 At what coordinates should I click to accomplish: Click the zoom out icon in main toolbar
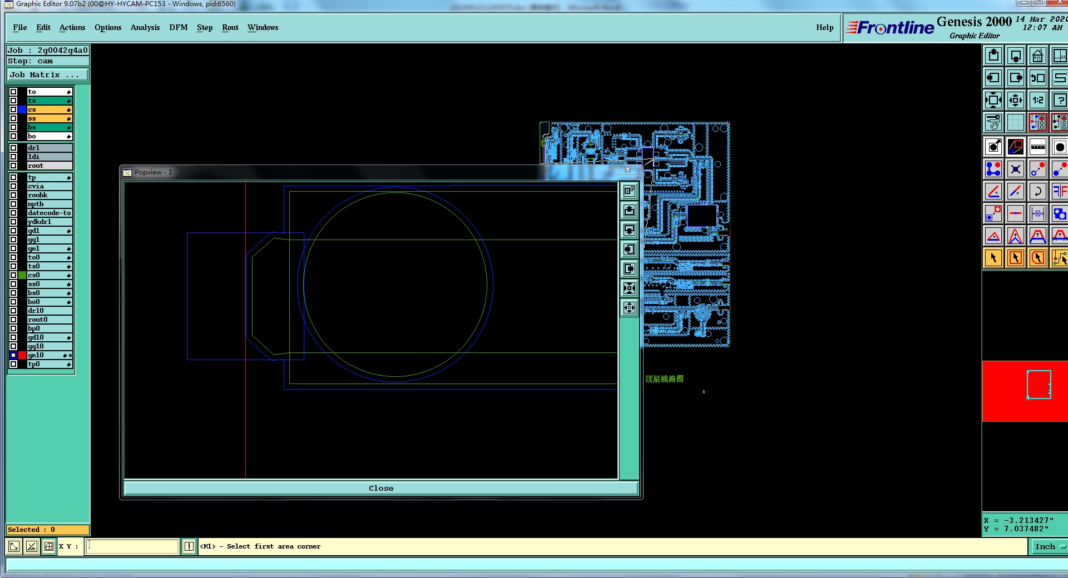pyautogui.click(x=1016, y=100)
